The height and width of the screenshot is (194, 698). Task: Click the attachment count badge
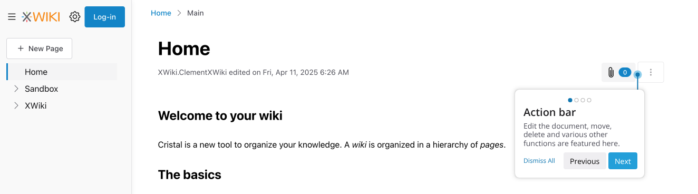(625, 72)
